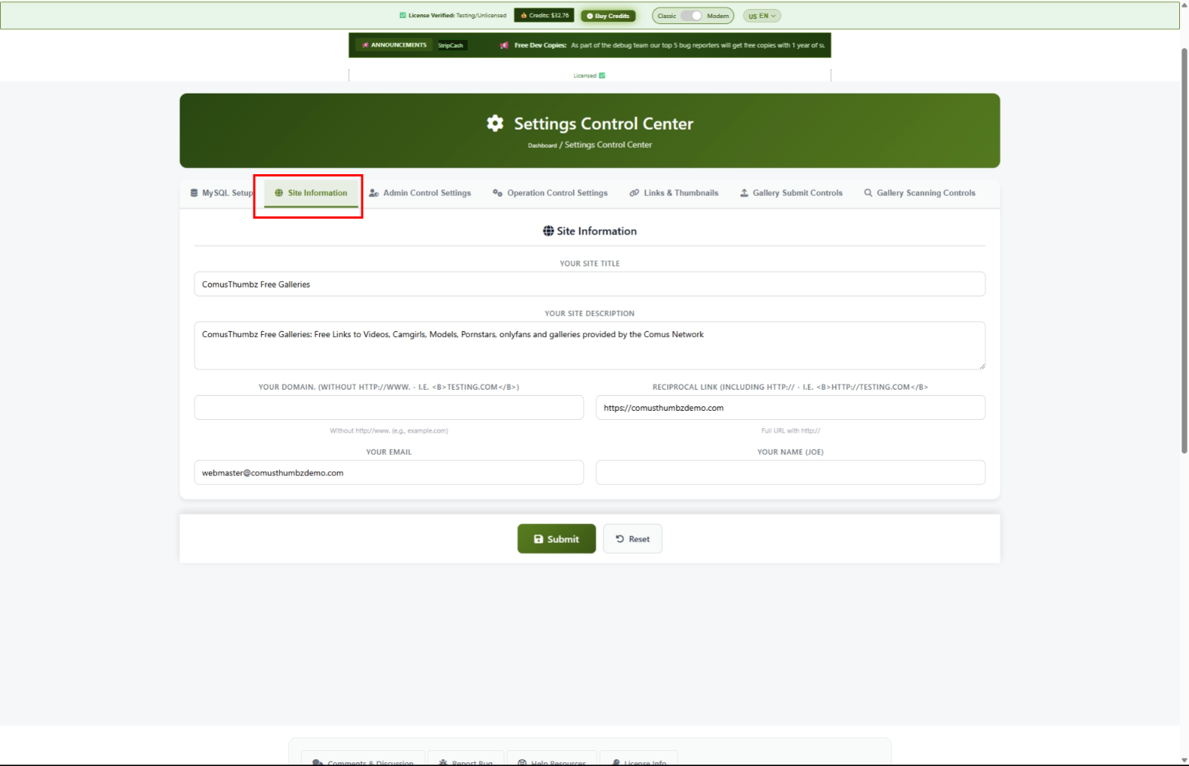Click the Buy Credits button
Screen dimensions: 1189x766
click(608, 16)
